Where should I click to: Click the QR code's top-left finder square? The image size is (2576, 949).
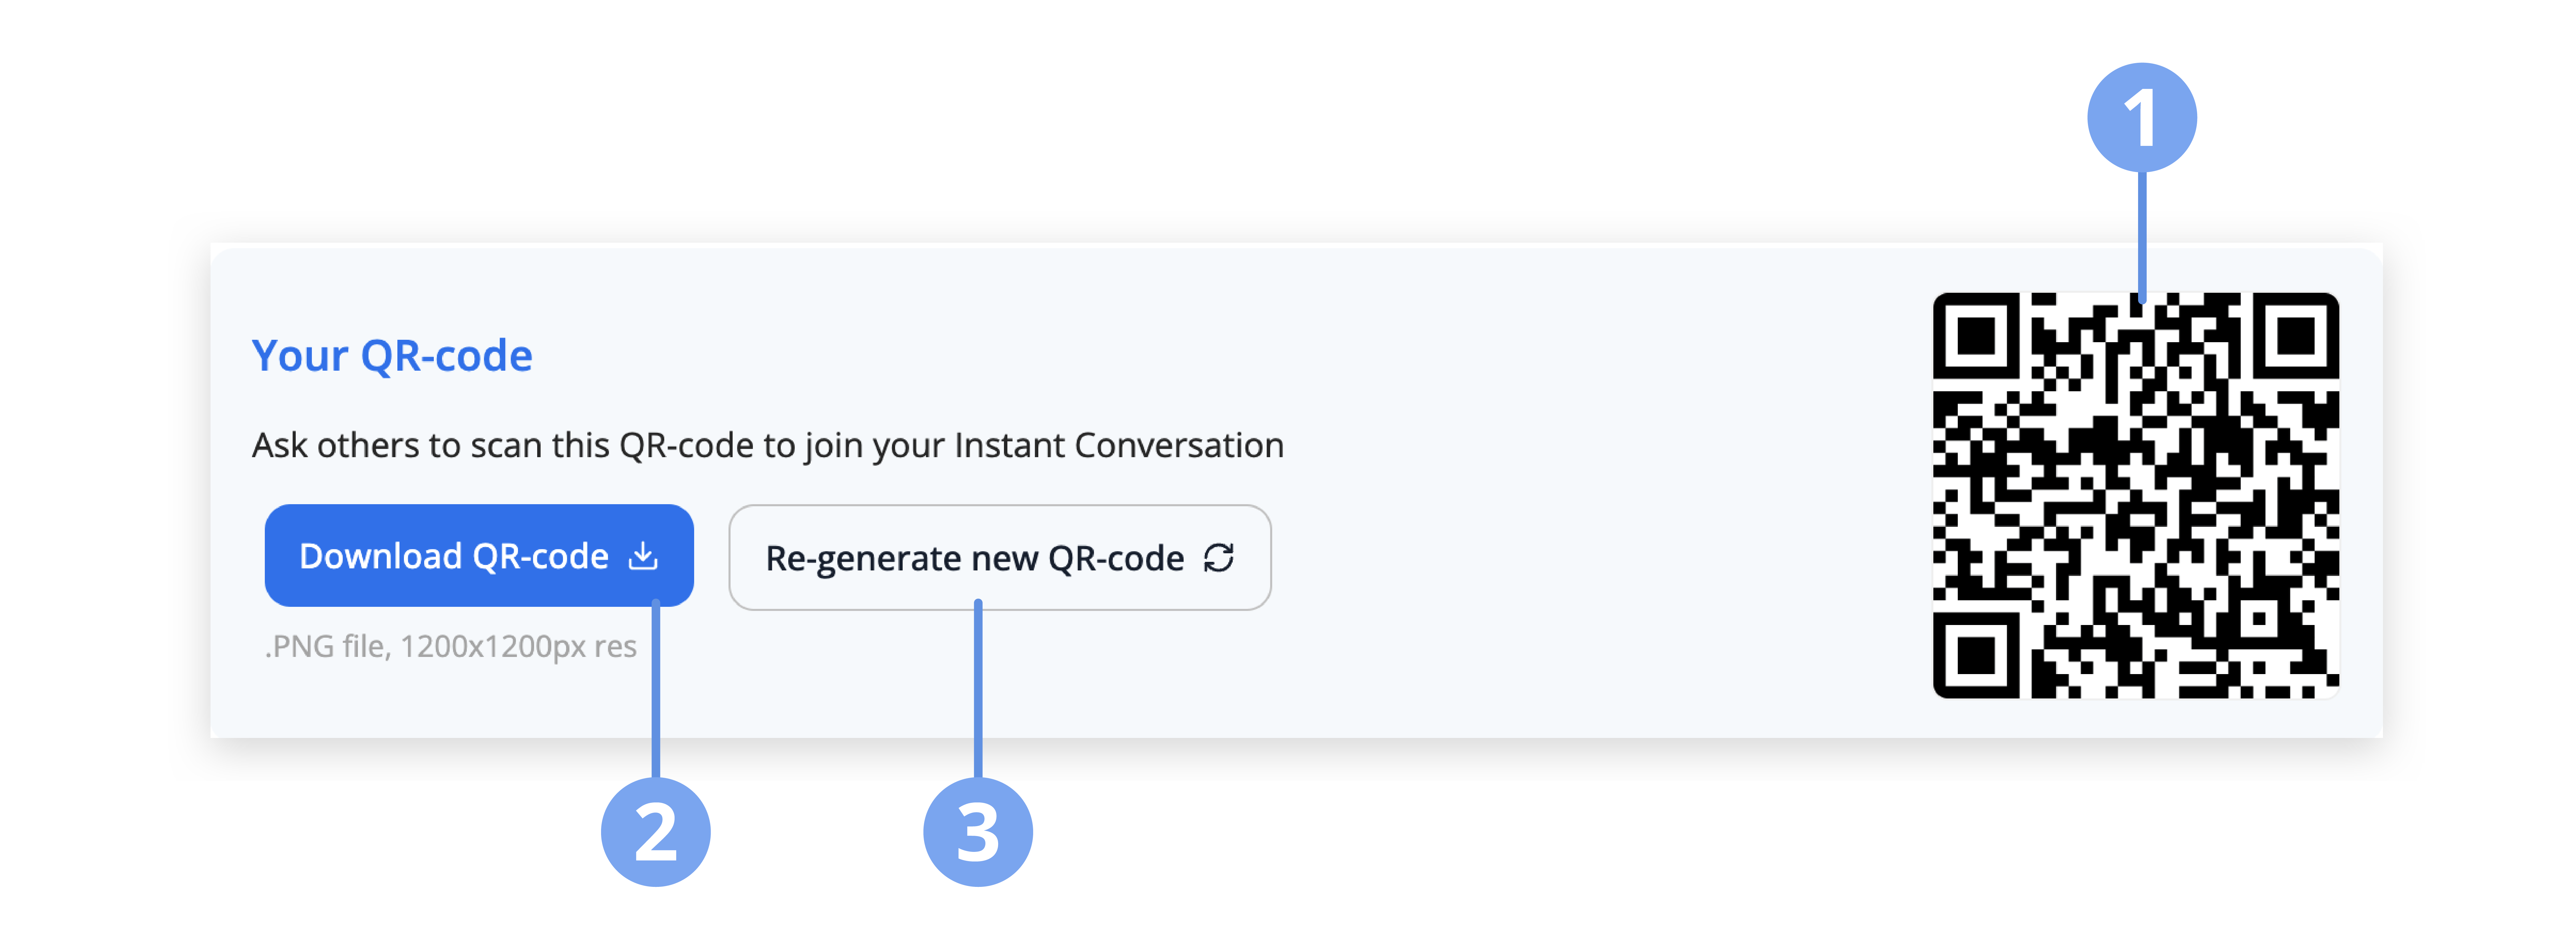click(1976, 336)
